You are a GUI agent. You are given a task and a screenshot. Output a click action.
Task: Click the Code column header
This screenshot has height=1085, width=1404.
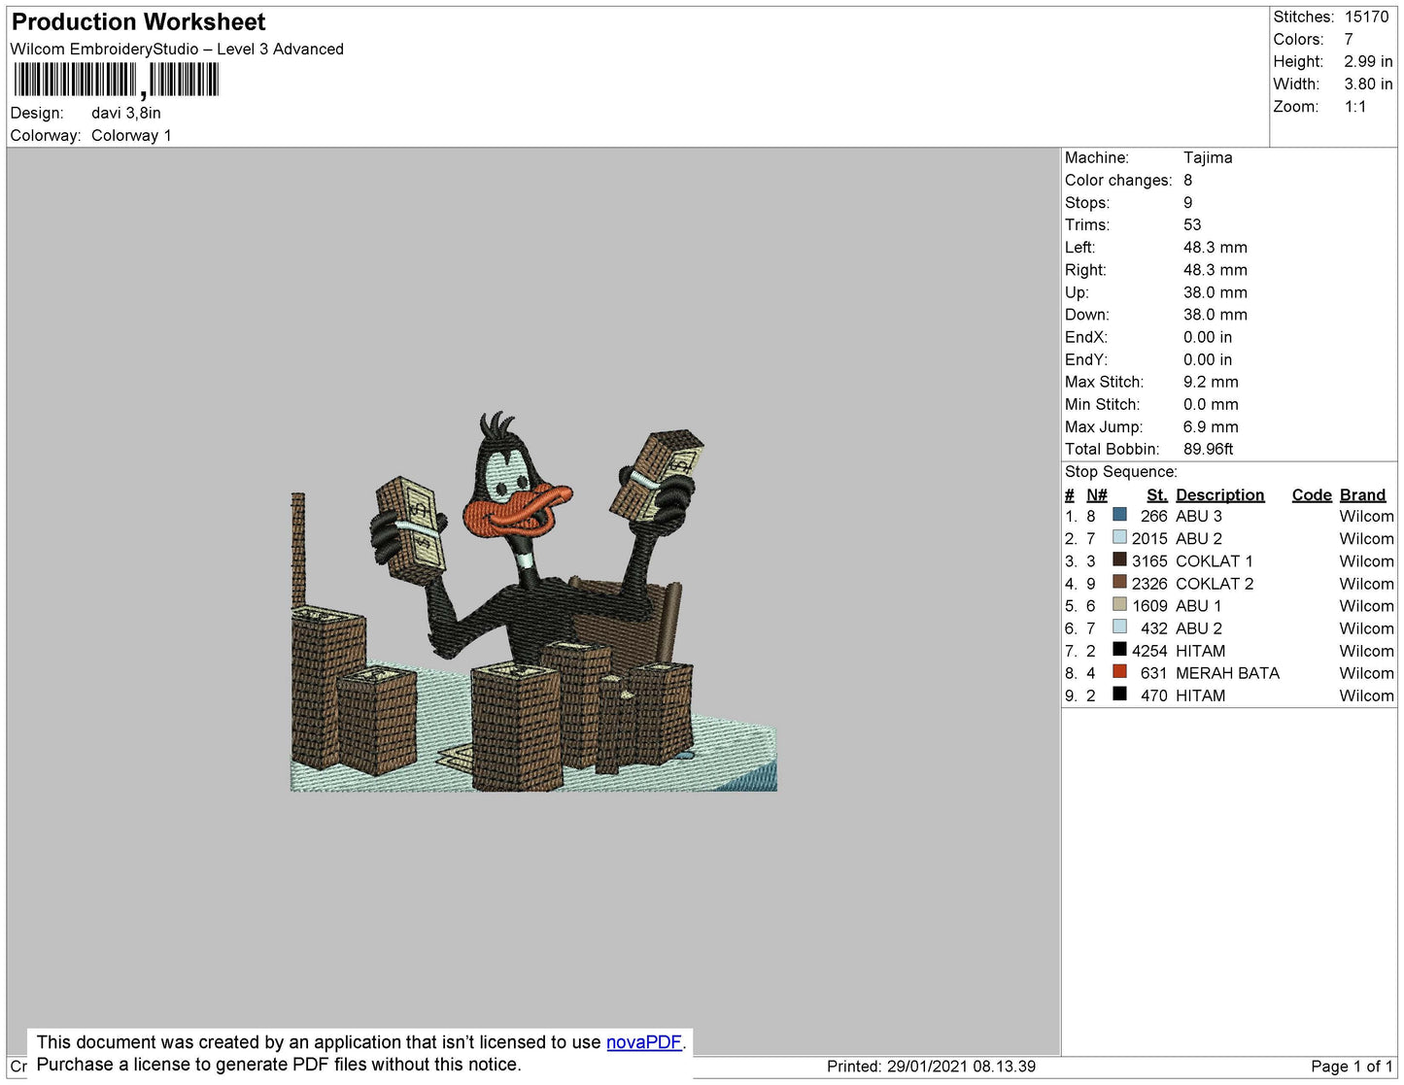(1312, 495)
